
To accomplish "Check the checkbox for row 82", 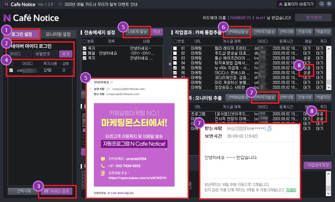I will pyautogui.click(x=175, y=53).
